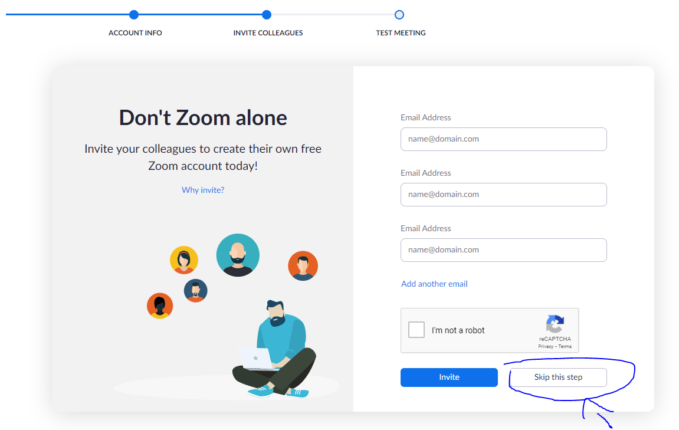Image resolution: width=679 pixels, height=430 pixels.
Task: Click the Invite button
Action: (449, 377)
